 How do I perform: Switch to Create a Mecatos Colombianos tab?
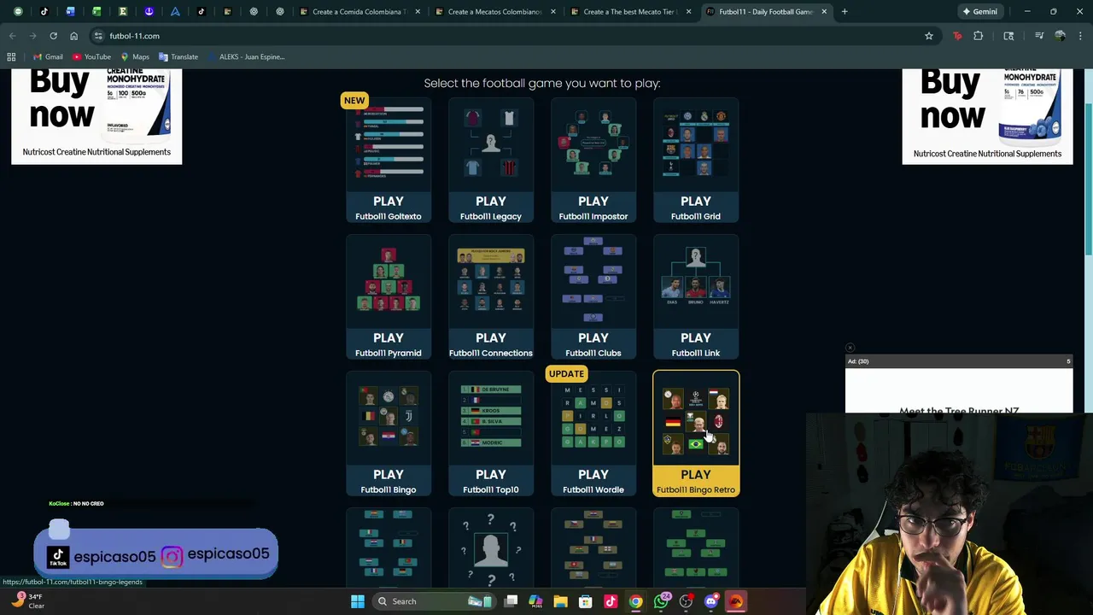[495, 12]
